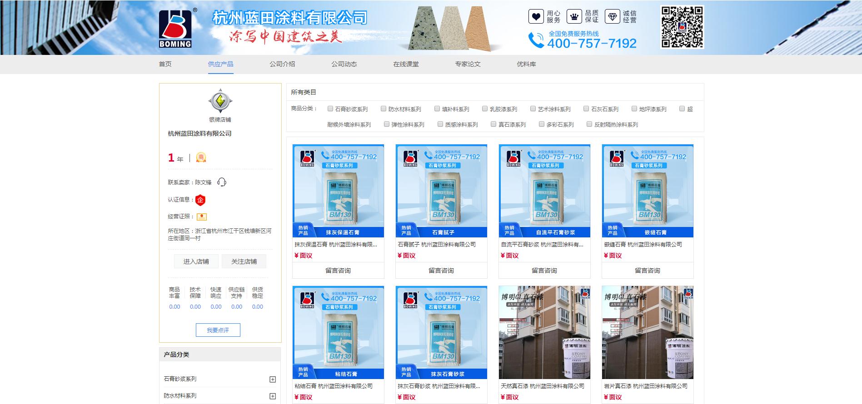Click the merchant medal icon beside 1年
The height and width of the screenshot is (404, 862).
click(201, 158)
